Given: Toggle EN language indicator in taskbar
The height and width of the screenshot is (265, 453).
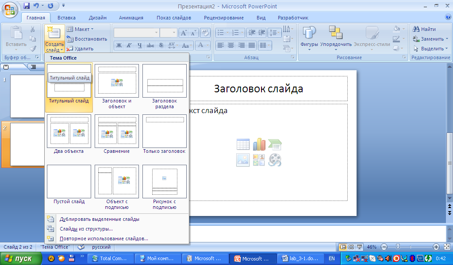Looking at the screenshot, I should [332, 258].
